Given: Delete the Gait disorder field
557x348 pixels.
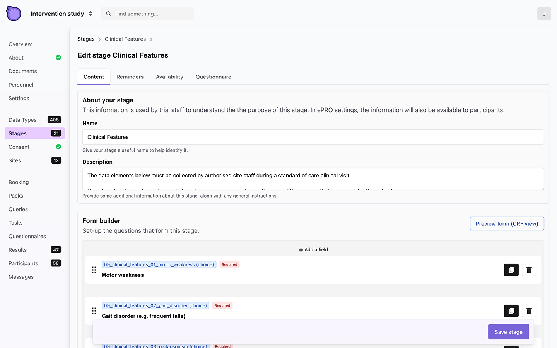Looking at the screenshot, I should [x=529, y=311].
